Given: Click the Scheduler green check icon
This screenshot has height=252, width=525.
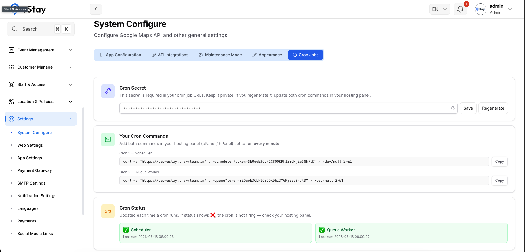Looking at the screenshot, I should (x=126, y=230).
